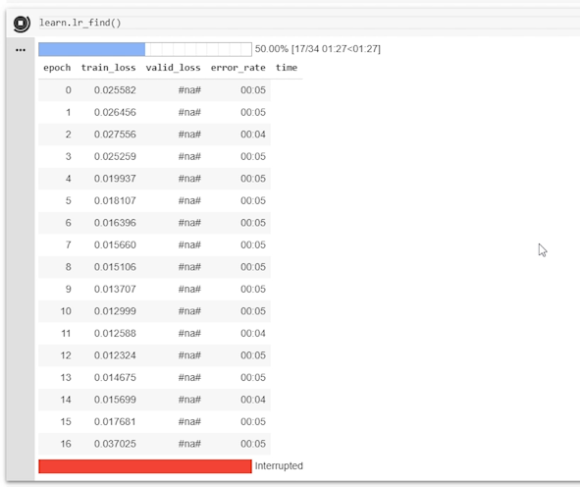
Task: Select the epoch column header
Action: pyautogui.click(x=57, y=68)
